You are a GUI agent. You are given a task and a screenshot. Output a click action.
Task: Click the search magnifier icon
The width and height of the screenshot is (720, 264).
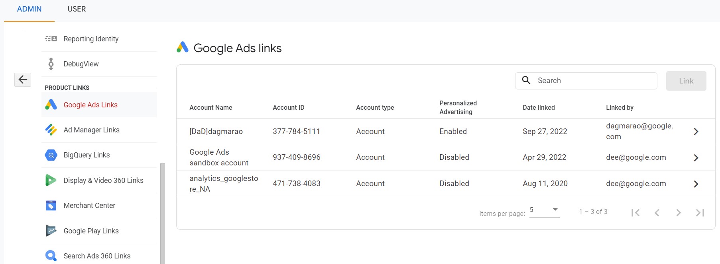click(x=526, y=80)
